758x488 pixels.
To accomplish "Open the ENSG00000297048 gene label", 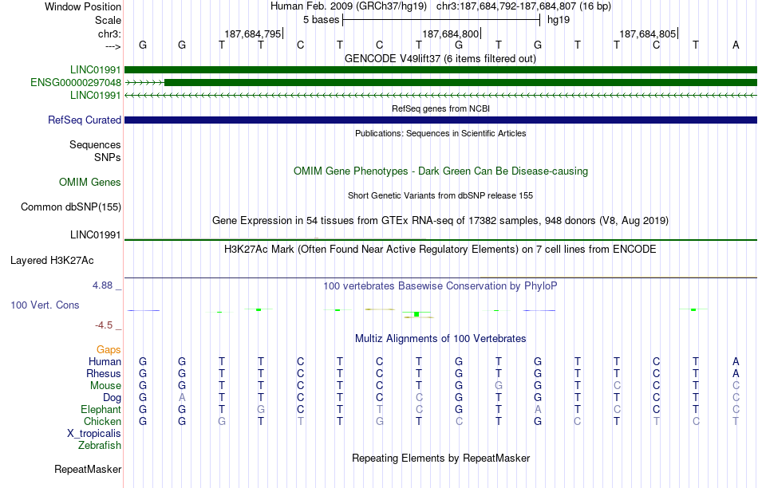I will pyautogui.click(x=76, y=83).
